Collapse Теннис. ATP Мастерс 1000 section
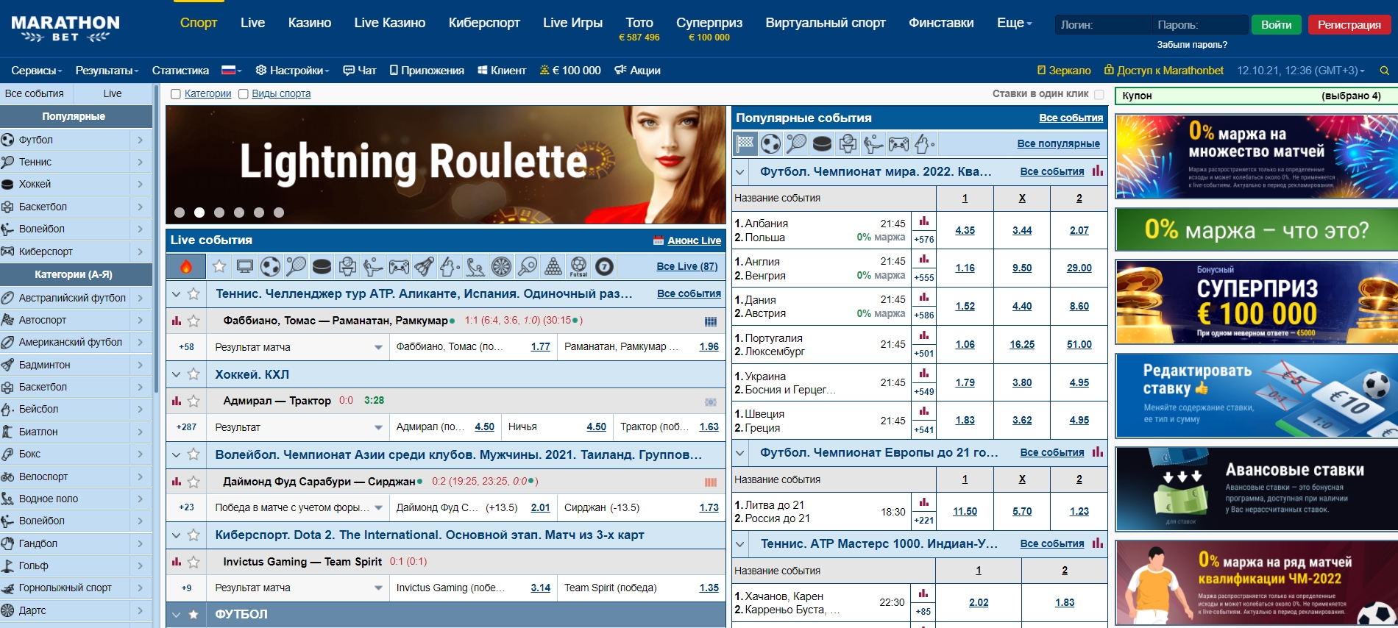Viewport: 1398px width, 628px height. 740,544
